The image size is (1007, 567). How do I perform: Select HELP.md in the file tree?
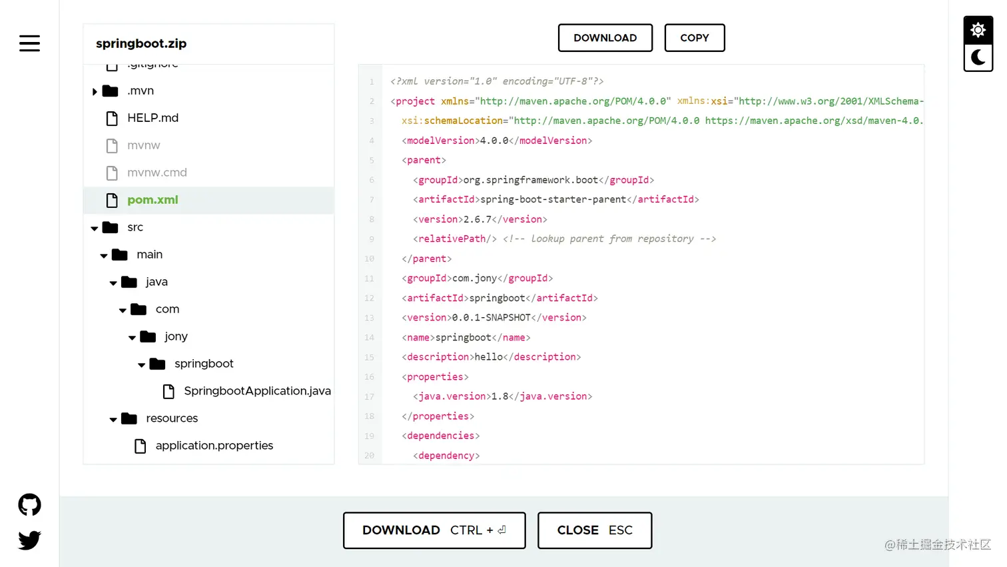click(153, 118)
